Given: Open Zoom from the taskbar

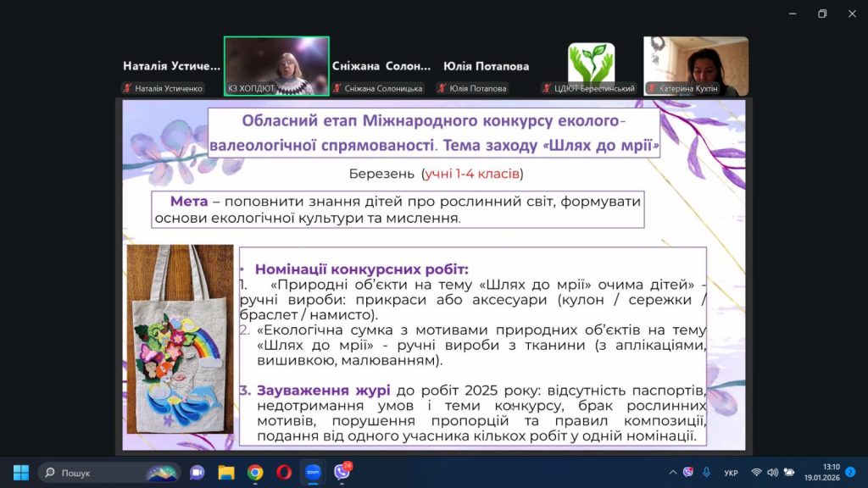Looking at the screenshot, I should pyautogui.click(x=312, y=472).
